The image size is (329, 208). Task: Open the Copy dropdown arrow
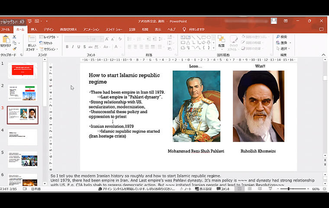pos(19,43)
